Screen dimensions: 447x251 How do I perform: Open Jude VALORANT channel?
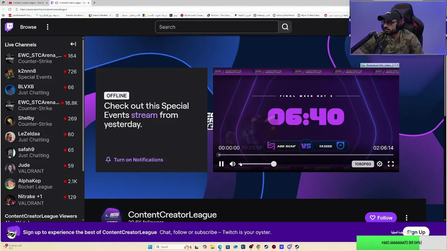tap(41, 168)
